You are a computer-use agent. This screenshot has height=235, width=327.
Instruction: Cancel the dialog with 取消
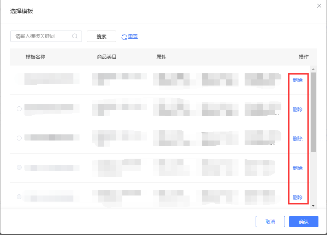(x=270, y=222)
